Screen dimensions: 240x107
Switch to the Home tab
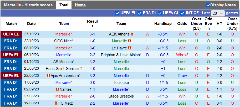[x=80, y=5]
